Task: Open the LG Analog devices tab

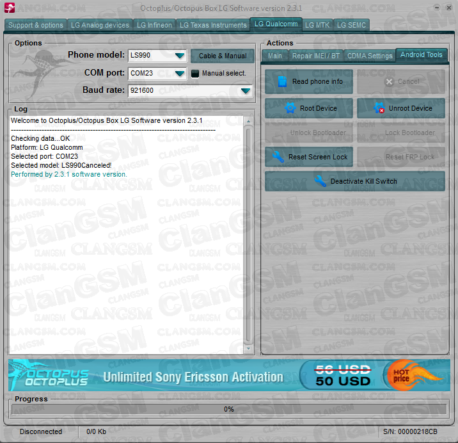Action: tap(100, 25)
